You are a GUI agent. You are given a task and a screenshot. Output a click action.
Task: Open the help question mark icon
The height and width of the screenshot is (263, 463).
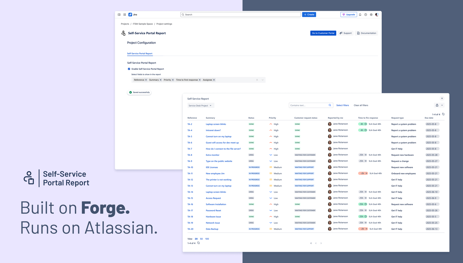(366, 15)
